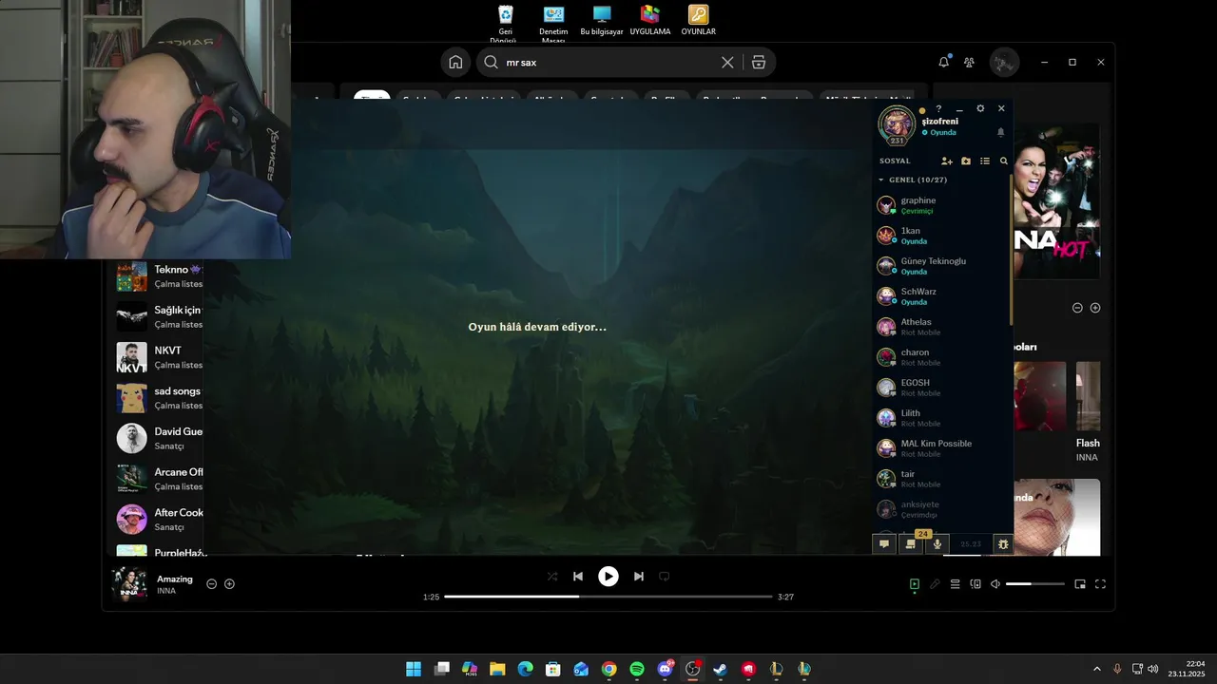Viewport: 1217px width, 684px height.
Task: Click the INNA artist link under Amazing
Action: pyautogui.click(x=166, y=591)
